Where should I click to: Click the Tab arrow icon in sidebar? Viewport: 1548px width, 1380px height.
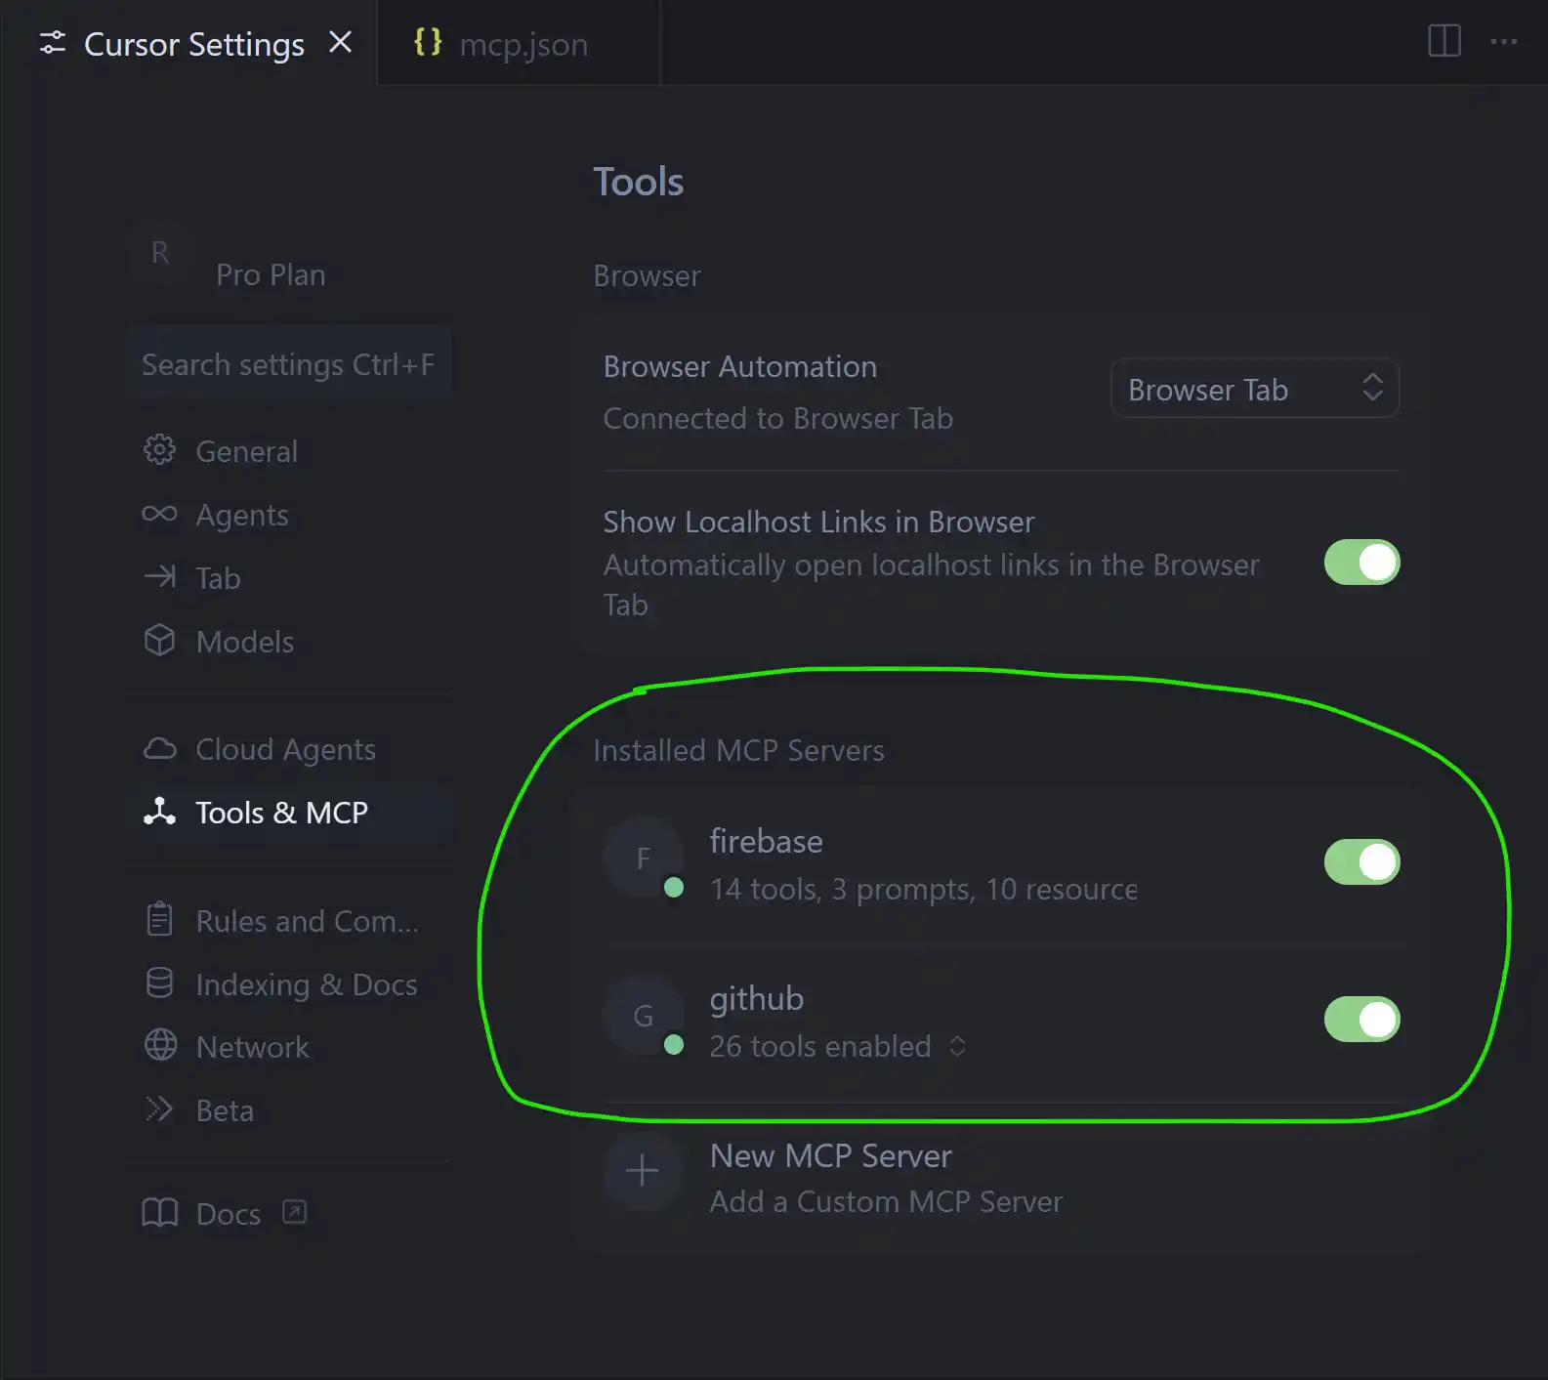(x=159, y=577)
